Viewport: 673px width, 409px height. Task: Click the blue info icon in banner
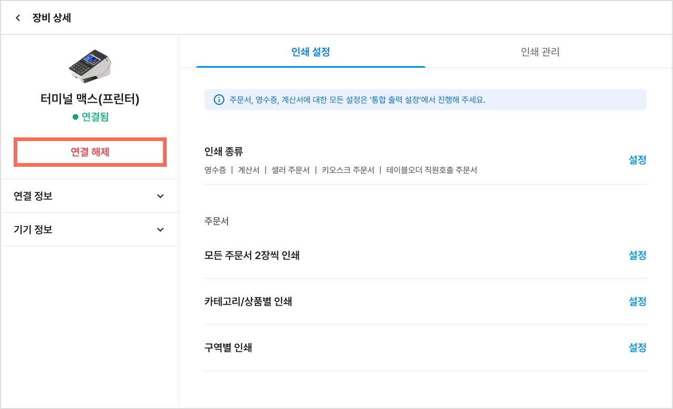(219, 100)
